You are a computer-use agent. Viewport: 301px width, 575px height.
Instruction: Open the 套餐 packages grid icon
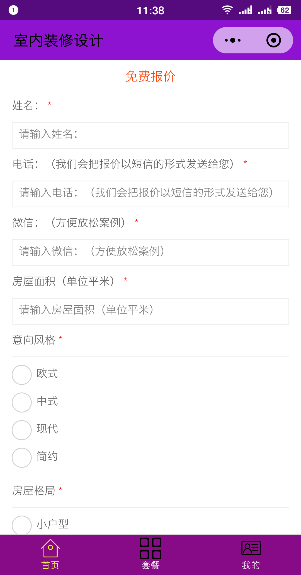point(151,548)
